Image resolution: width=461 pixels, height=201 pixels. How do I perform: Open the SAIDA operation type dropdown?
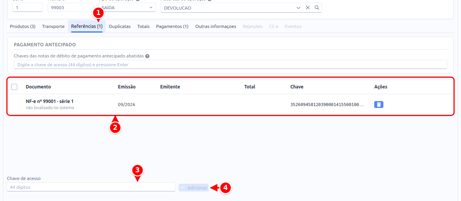(127, 7)
